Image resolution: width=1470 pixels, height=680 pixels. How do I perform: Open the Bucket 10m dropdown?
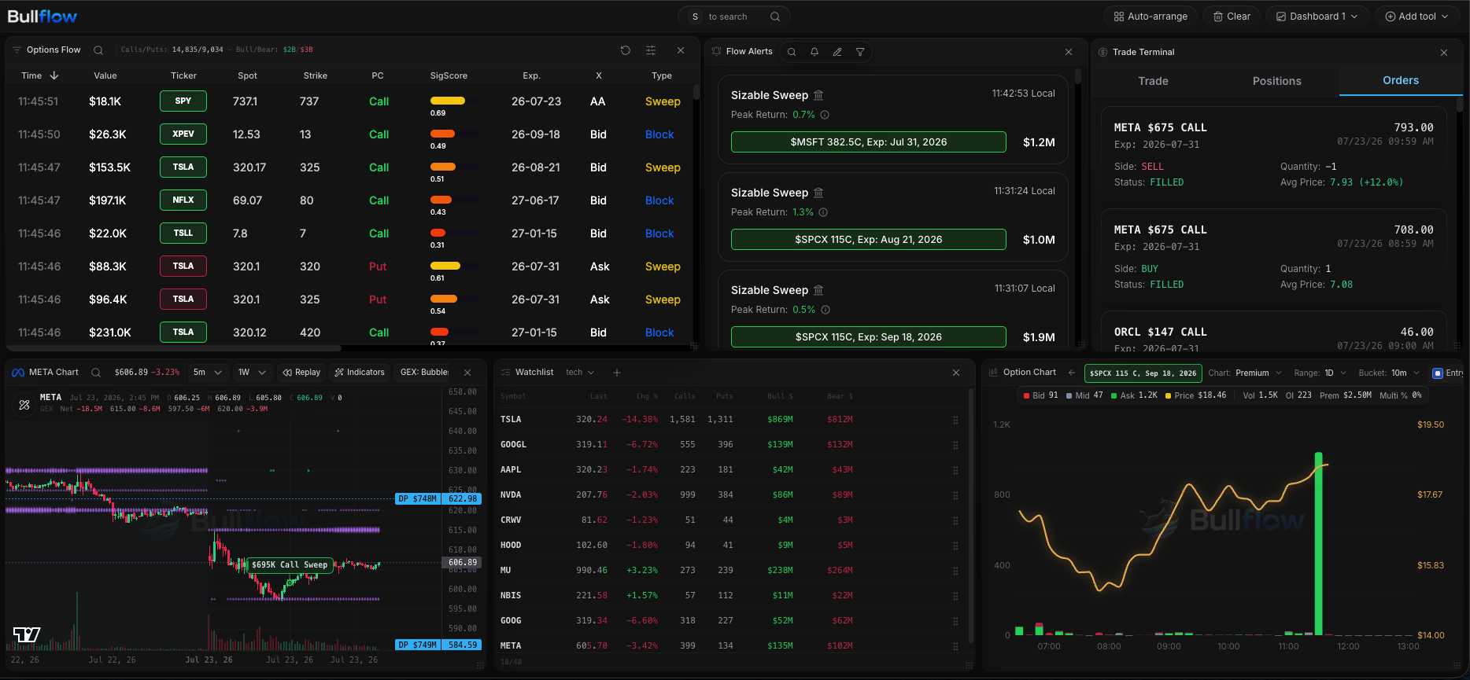coord(1389,373)
